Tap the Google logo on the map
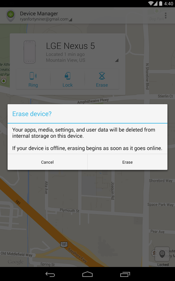 (16, 262)
